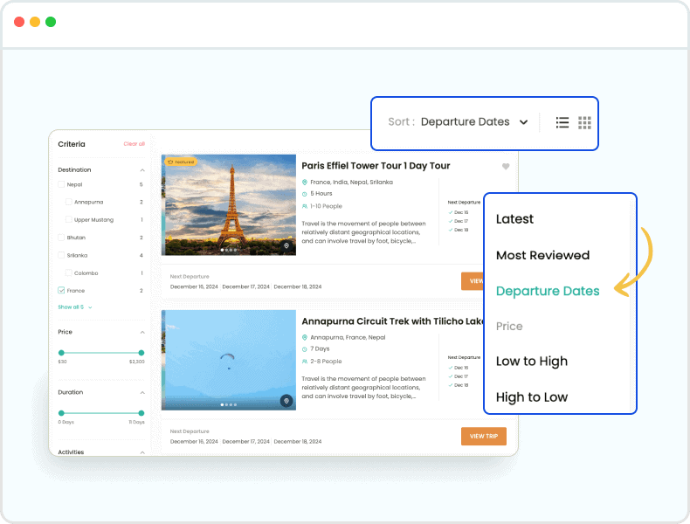Click Clear all criteria link

[x=134, y=144]
